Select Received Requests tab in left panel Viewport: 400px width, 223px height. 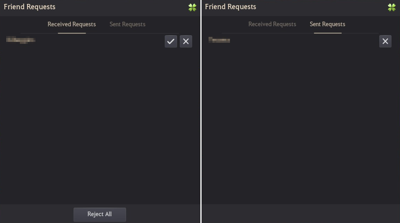pos(72,24)
